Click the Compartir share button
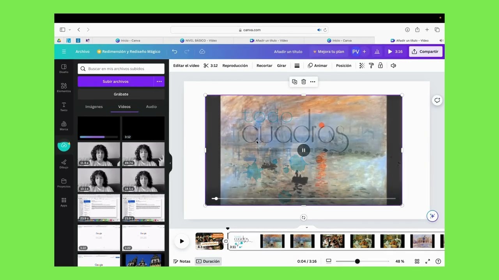Viewport: 499px width, 280px height. [425, 51]
